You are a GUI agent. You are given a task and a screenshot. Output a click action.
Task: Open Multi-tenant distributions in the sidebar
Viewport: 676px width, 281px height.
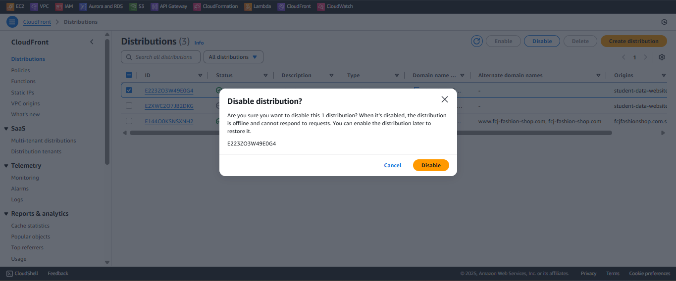point(44,140)
